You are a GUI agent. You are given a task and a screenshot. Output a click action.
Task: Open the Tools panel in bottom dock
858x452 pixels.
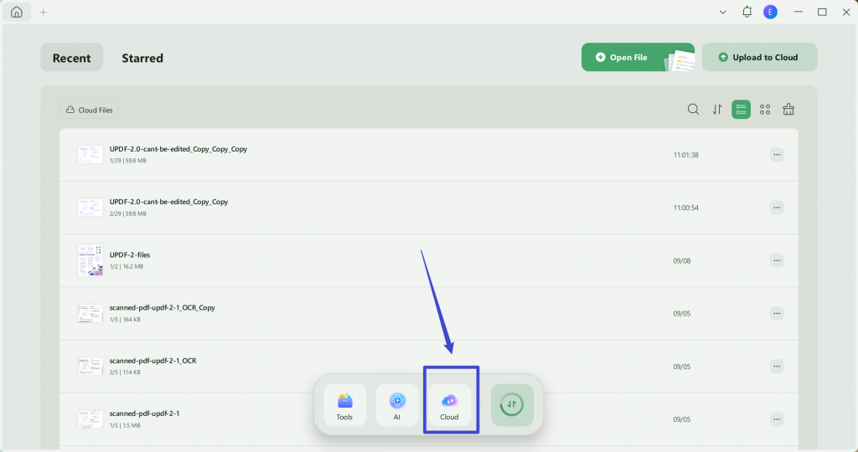pos(344,405)
